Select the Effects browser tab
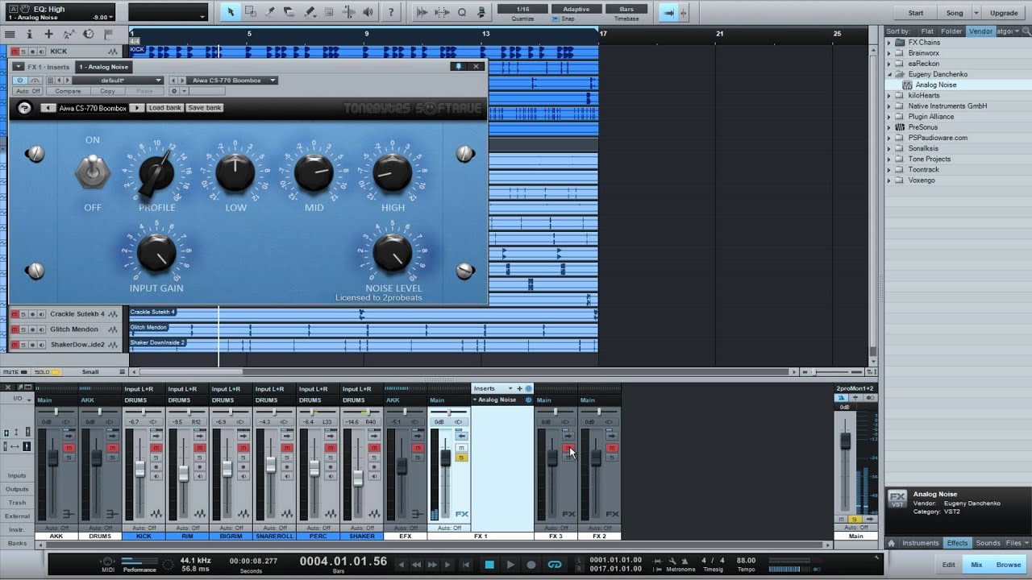 tap(957, 543)
